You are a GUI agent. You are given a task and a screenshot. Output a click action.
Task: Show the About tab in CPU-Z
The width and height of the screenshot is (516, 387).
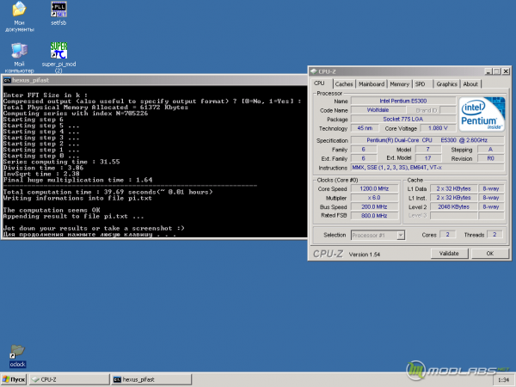tap(470, 84)
